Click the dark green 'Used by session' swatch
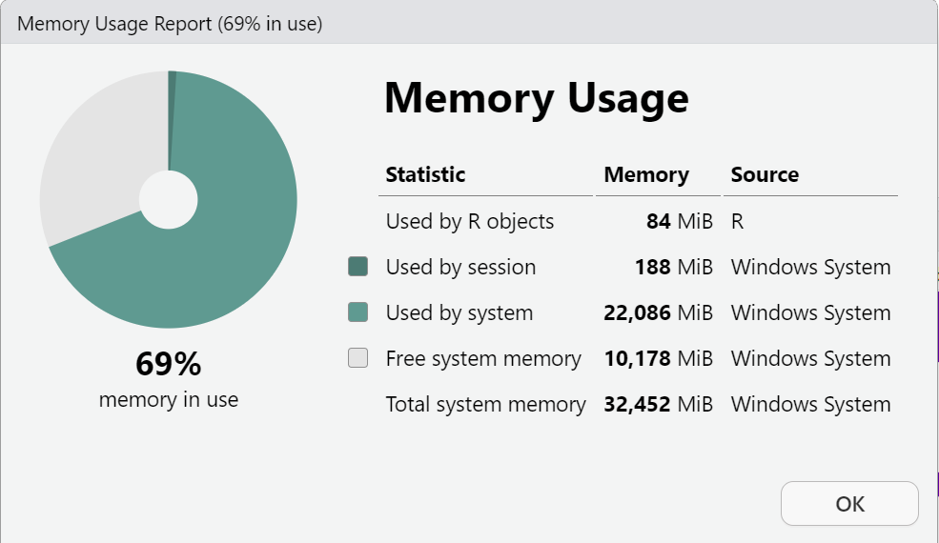Viewport: 939px width, 543px height. click(x=358, y=268)
